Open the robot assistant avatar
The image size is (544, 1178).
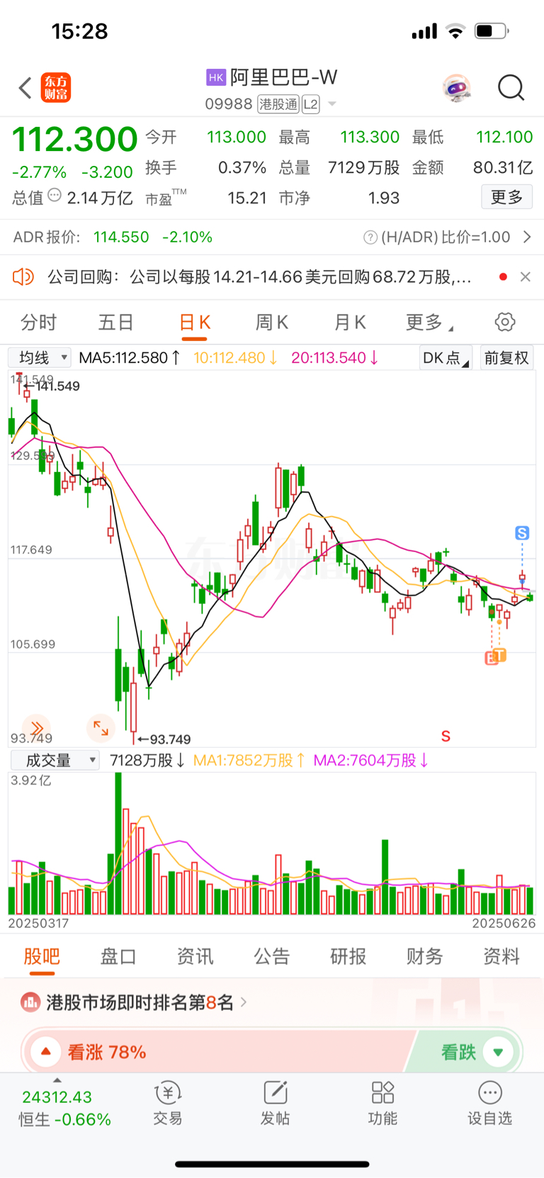(457, 88)
